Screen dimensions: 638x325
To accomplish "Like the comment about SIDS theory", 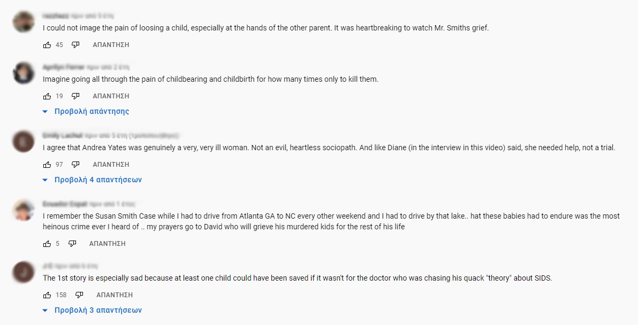I will tap(47, 295).
